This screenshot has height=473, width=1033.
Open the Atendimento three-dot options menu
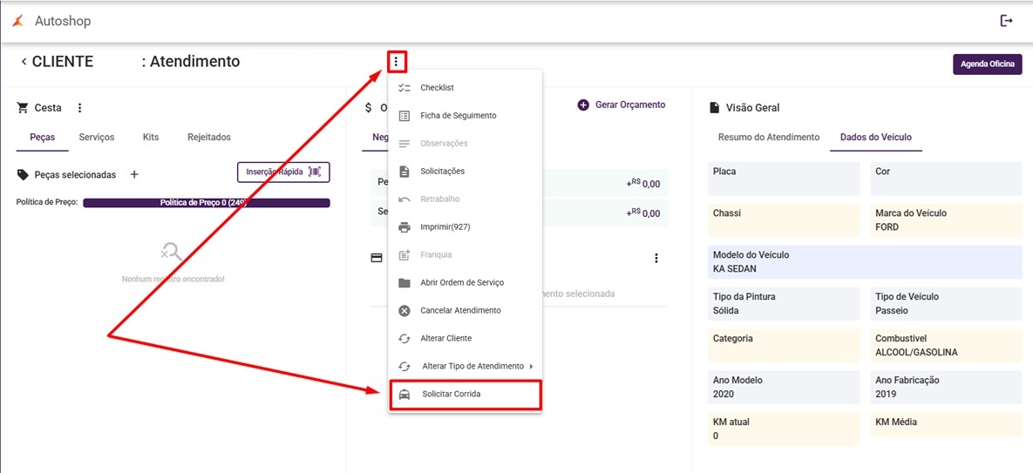click(397, 62)
